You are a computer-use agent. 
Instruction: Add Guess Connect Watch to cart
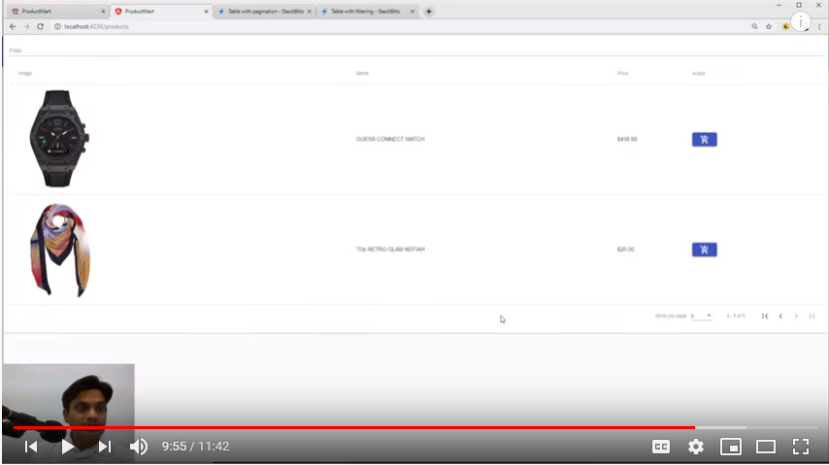point(704,140)
